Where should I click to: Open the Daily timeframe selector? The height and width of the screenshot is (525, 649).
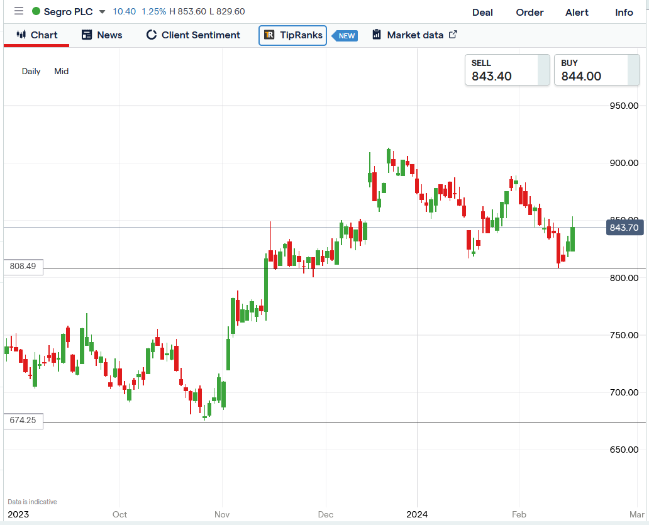[31, 71]
